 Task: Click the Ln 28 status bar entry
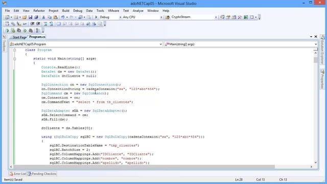(x=239, y=179)
